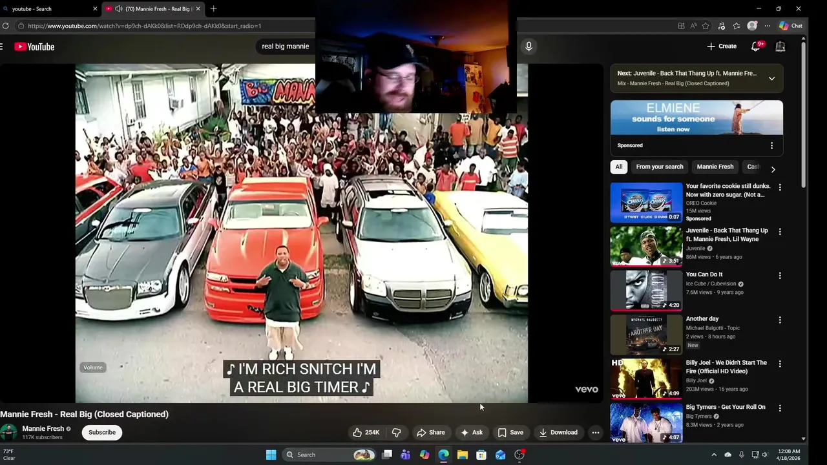Click the ELMIENE listen now ad banner
Image resolution: width=827 pixels, height=465 pixels.
click(x=696, y=118)
